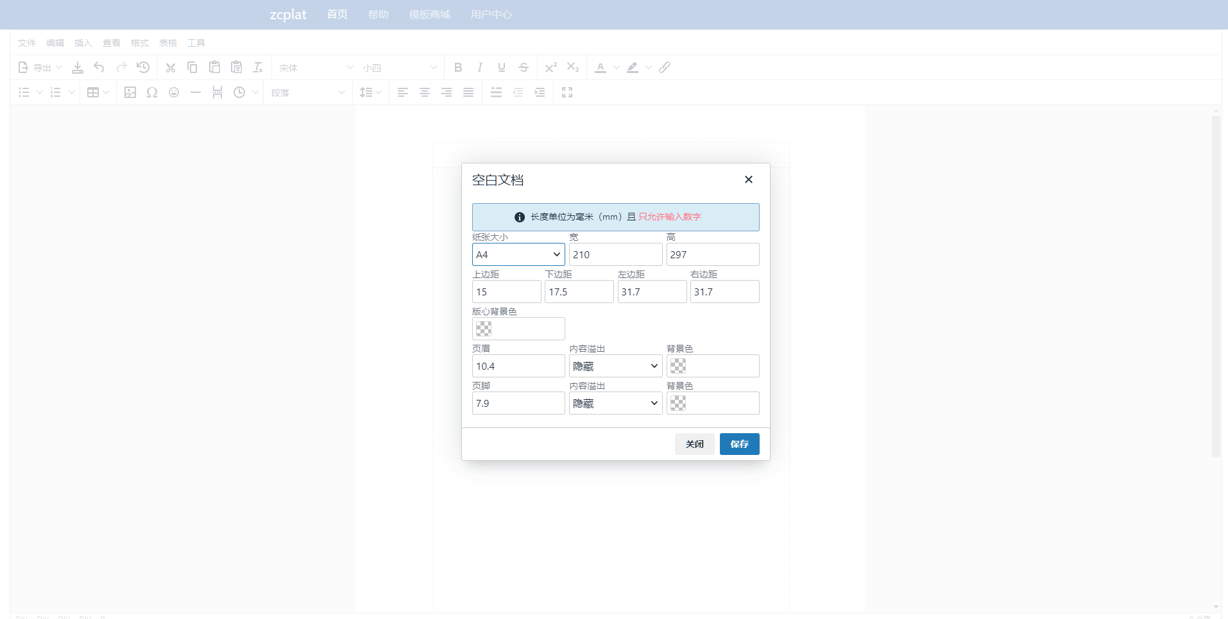Click the 关闭 button

(695, 444)
